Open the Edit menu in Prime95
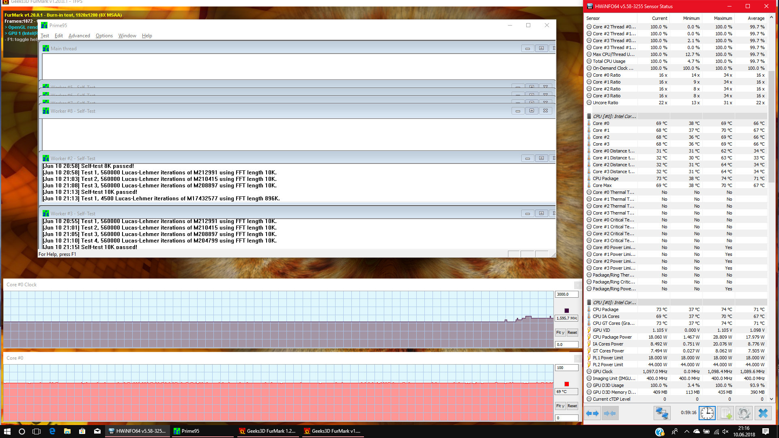Viewport: 779px width, 438px height. coord(59,36)
